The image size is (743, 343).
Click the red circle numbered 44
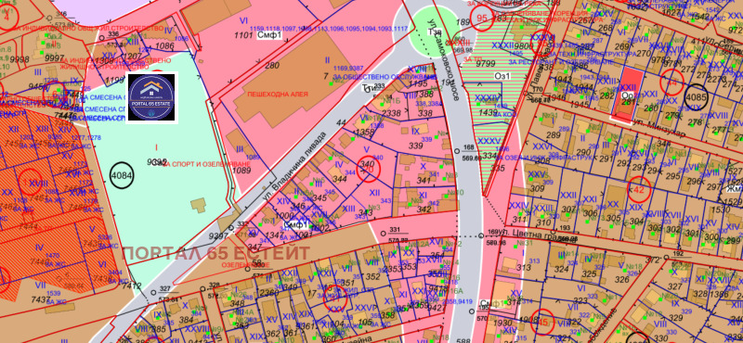pyautogui.click(x=671, y=82)
